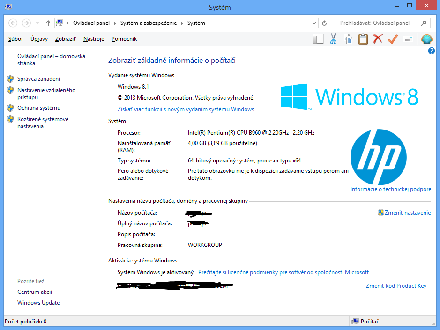
Task: Click the Back navigation arrow
Action: [13, 23]
